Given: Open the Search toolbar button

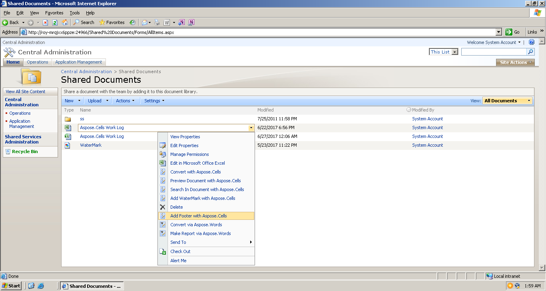Looking at the screenshot, I should tap(84, 22).
